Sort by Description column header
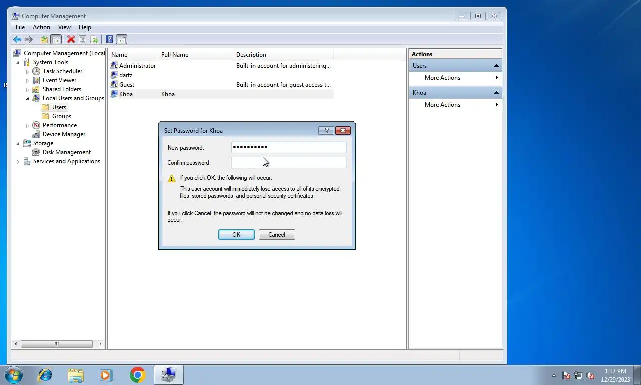This screenshot has width=641, height=385. click(x=283, y=55)
